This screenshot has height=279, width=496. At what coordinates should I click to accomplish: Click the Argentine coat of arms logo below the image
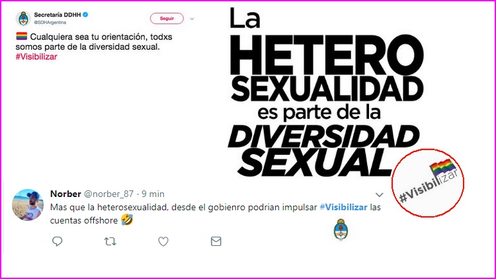point(341,229)
